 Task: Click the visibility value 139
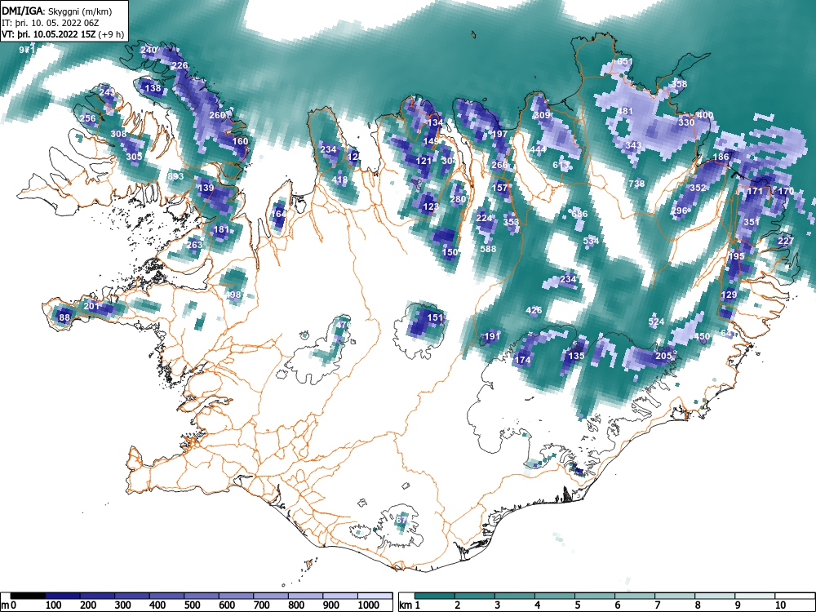[206, 188]
